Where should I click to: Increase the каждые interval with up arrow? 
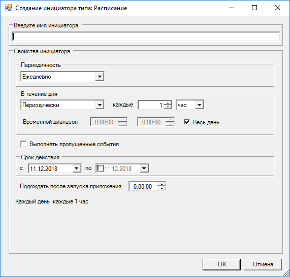coord(168,103)
